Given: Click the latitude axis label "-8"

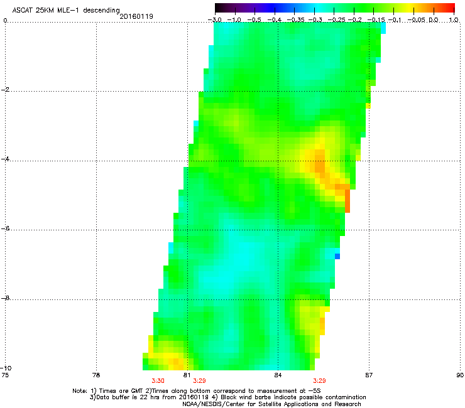Looking at the screenshot, I should point(5,298).
